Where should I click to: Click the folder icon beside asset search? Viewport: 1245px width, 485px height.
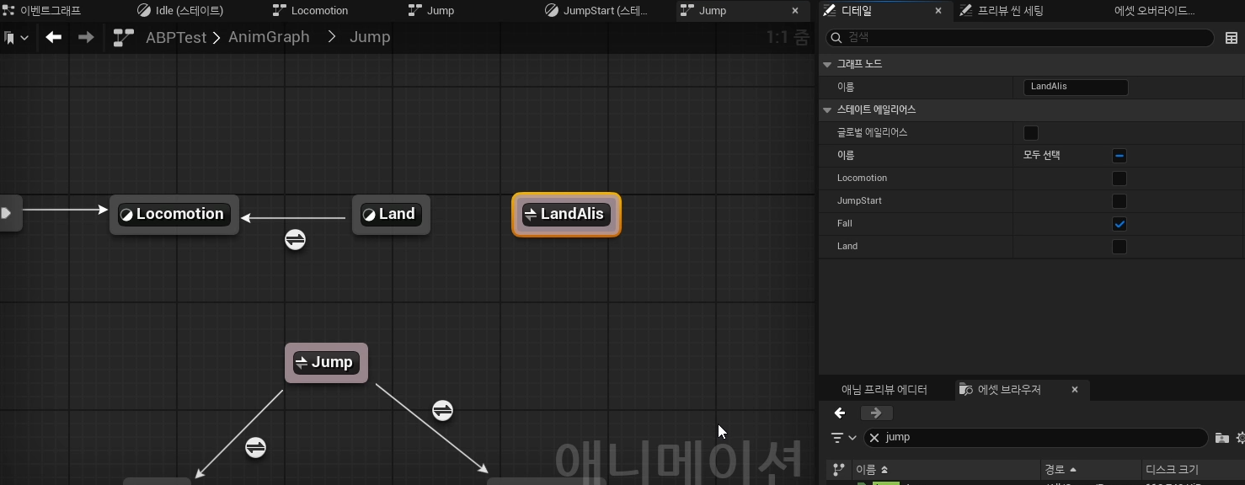coord(1221,438)
